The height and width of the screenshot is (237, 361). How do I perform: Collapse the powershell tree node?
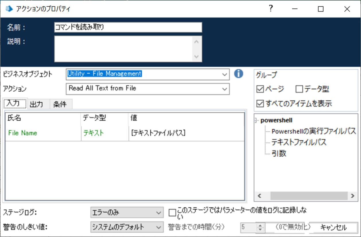pyautogui.click(x=256, y=121)
